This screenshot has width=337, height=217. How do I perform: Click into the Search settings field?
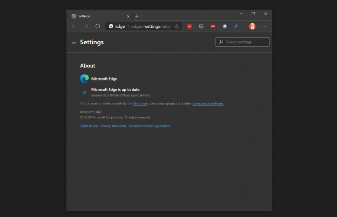243,42
